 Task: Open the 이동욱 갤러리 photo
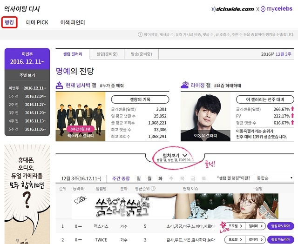click(x=205, y=117)
